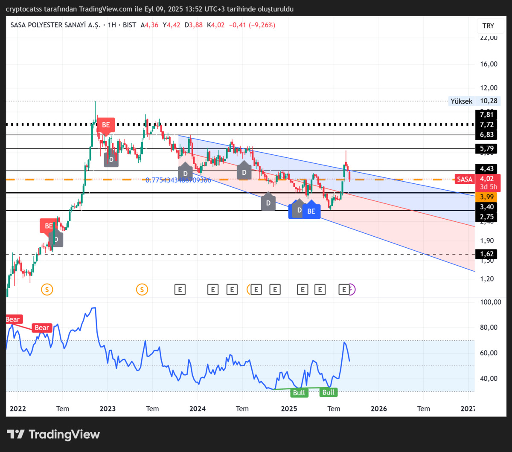
Task: Click the 7,81 price level label
Action: (x=487, y=114)
